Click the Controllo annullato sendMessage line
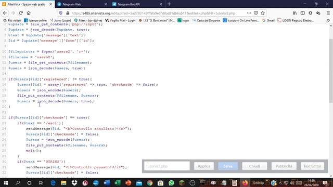The image size is (333, 187). point(79,128)
